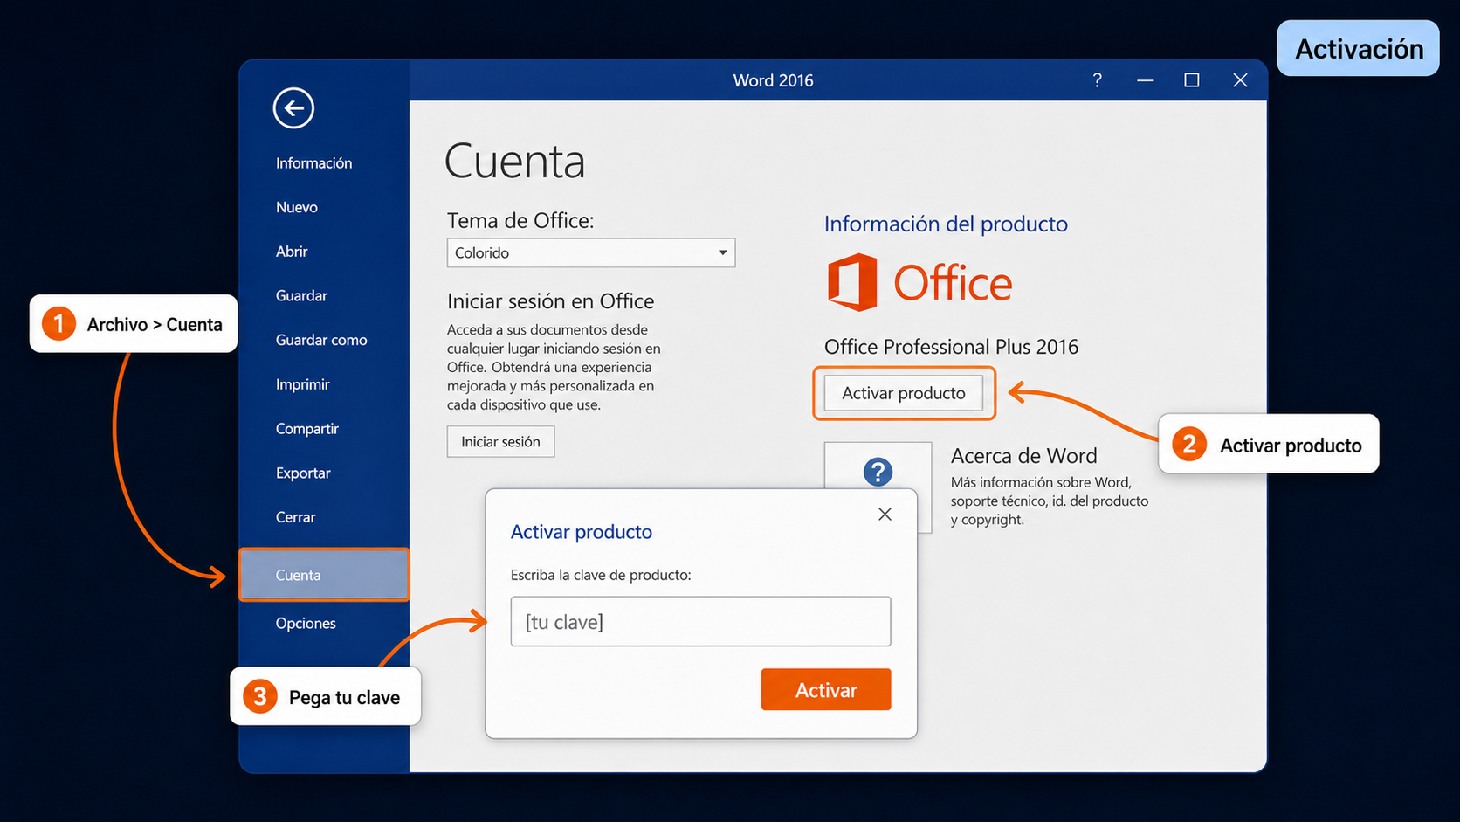Click the Iniciar sesión button
This screenshot has width=1460, height=822.
click(500, 441)
